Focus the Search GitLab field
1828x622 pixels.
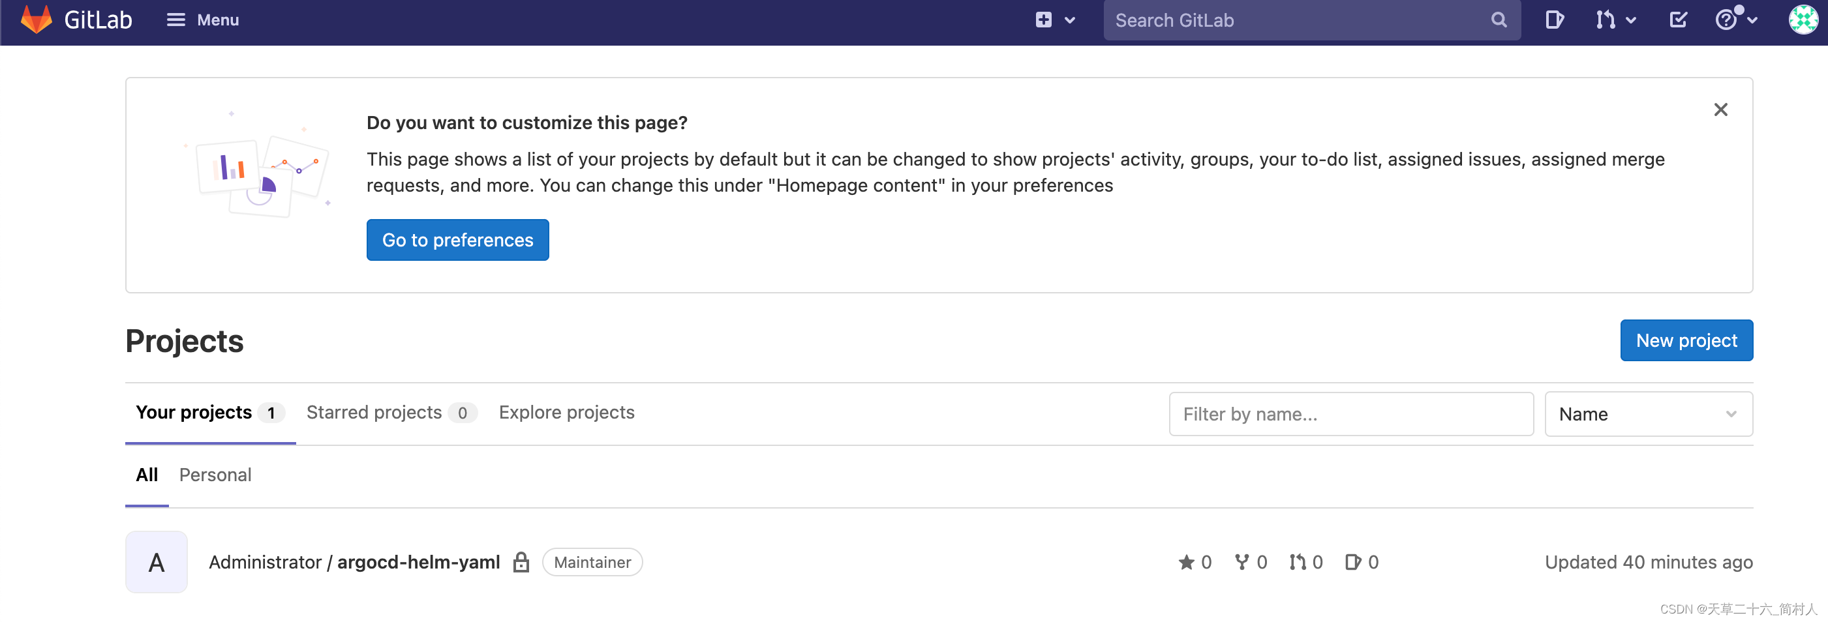click(1311, 20)
